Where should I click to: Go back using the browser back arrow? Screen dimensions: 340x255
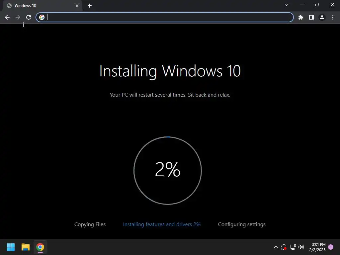(7, 17)
